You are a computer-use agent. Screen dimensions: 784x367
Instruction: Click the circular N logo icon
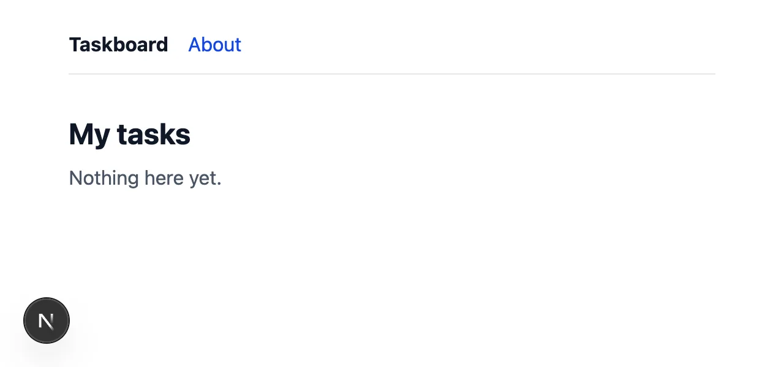[47, 321]
